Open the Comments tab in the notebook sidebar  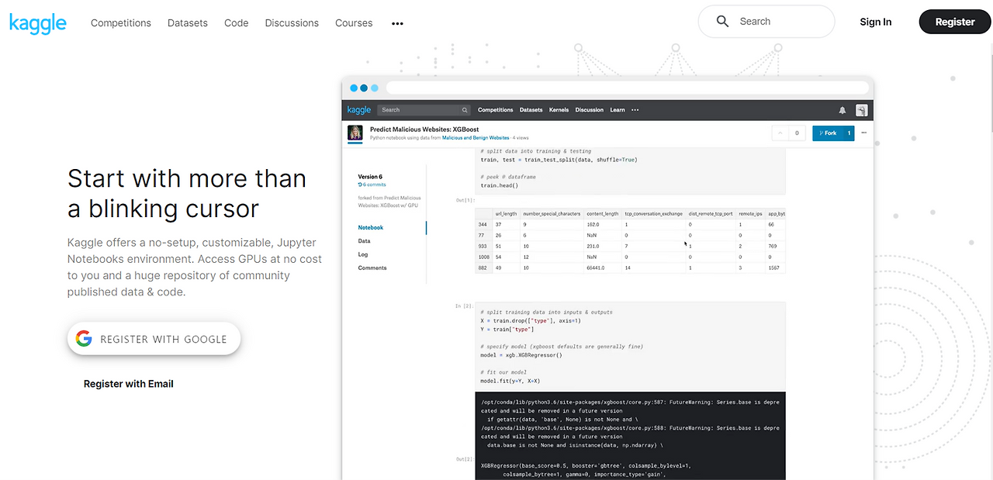(x=372, y=267)
